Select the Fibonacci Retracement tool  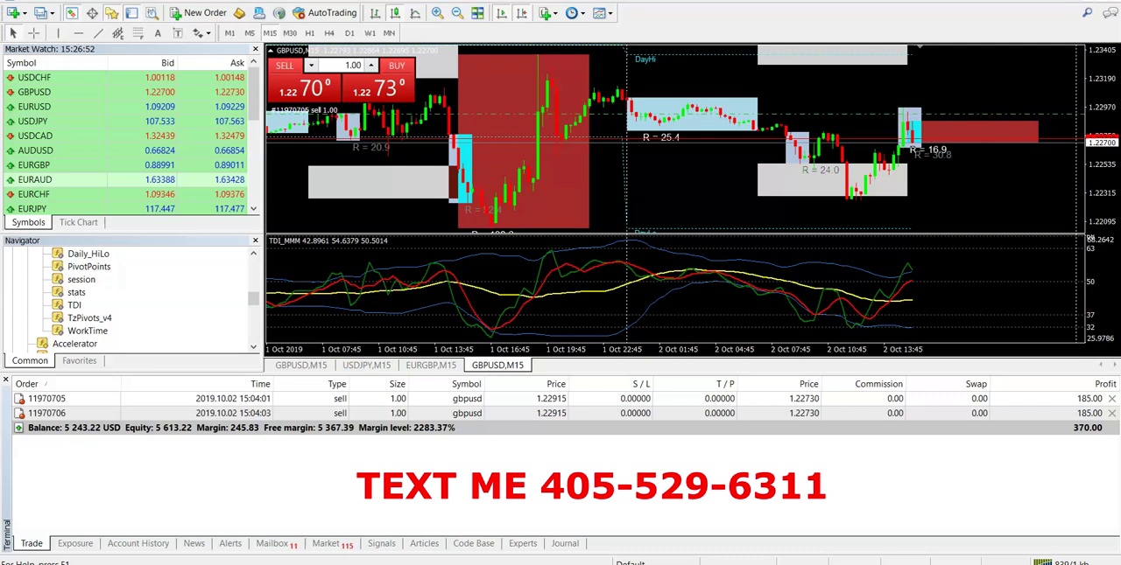point(137,33)
